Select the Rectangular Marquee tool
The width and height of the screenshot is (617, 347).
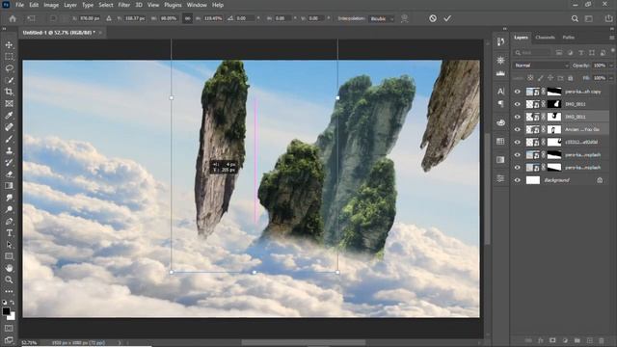click(9, 57)
